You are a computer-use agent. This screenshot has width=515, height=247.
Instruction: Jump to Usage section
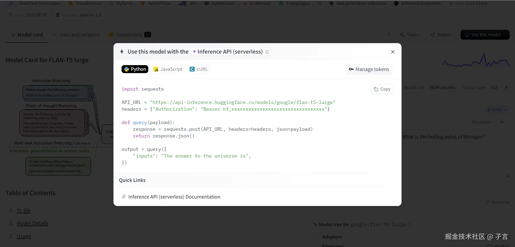pyautogui.click(x=24, y=236)
